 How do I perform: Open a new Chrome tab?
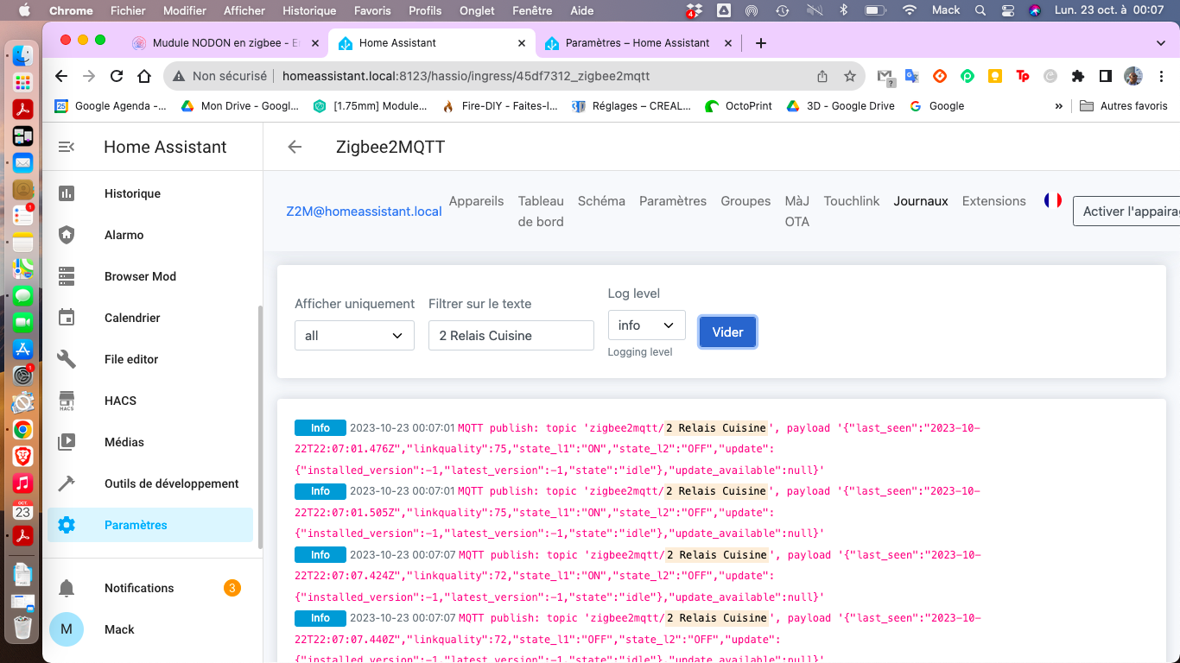pyautogui.click(x=760, y=43)
